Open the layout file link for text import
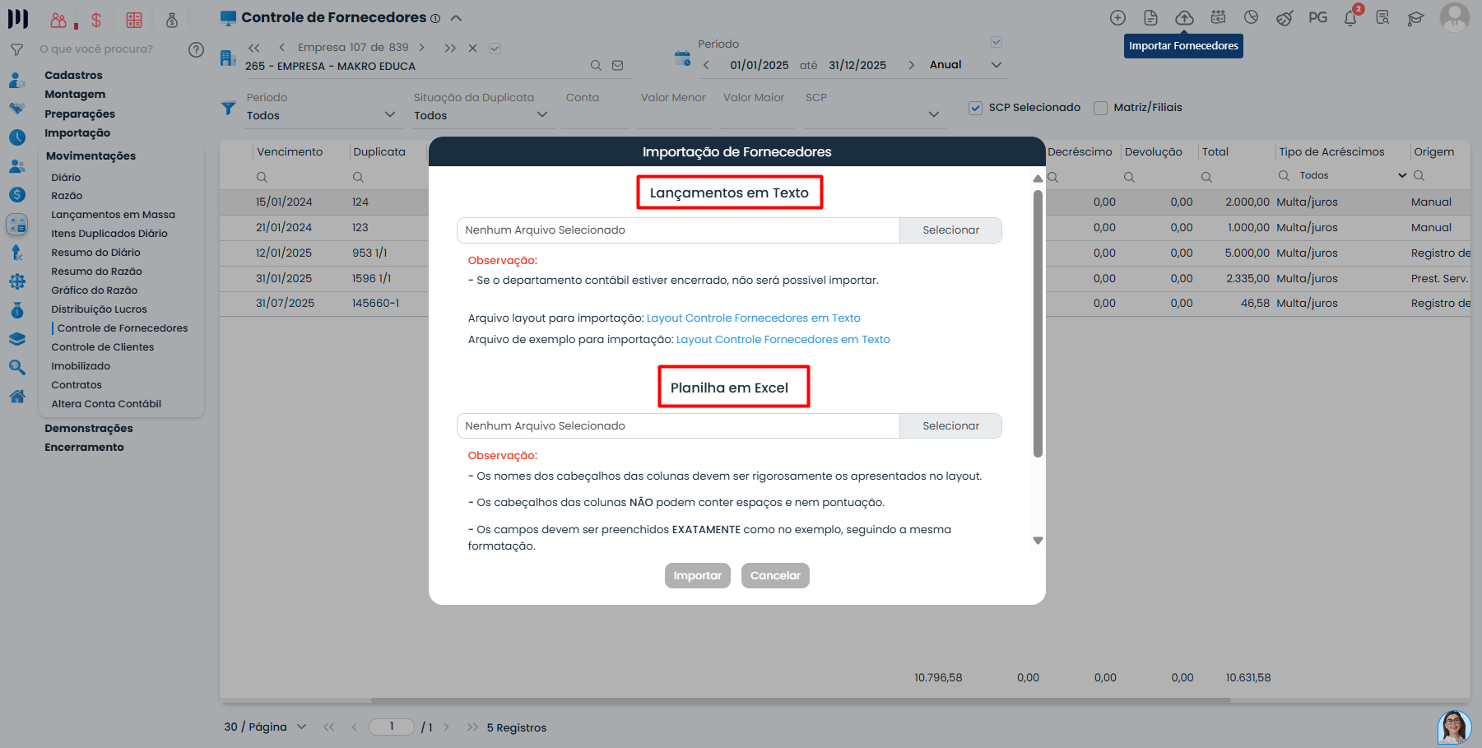This screenshot has width=1482, height=748. tap(753, 318)
